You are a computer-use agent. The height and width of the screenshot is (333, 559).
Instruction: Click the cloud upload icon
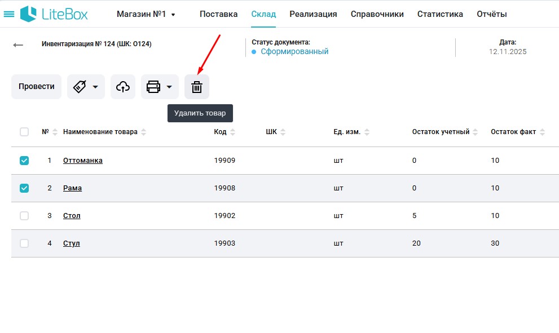pos(122,87)
